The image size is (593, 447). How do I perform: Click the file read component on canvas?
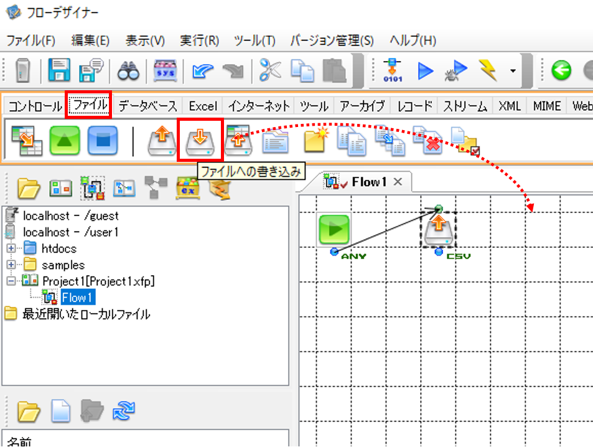tap(438, 230)
